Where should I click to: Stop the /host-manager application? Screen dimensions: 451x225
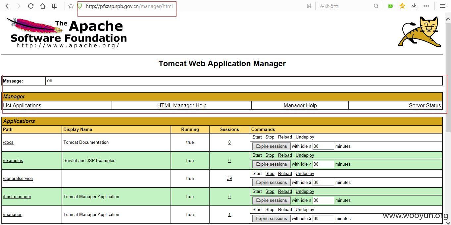pyautogui.click(x=270, y=191)
